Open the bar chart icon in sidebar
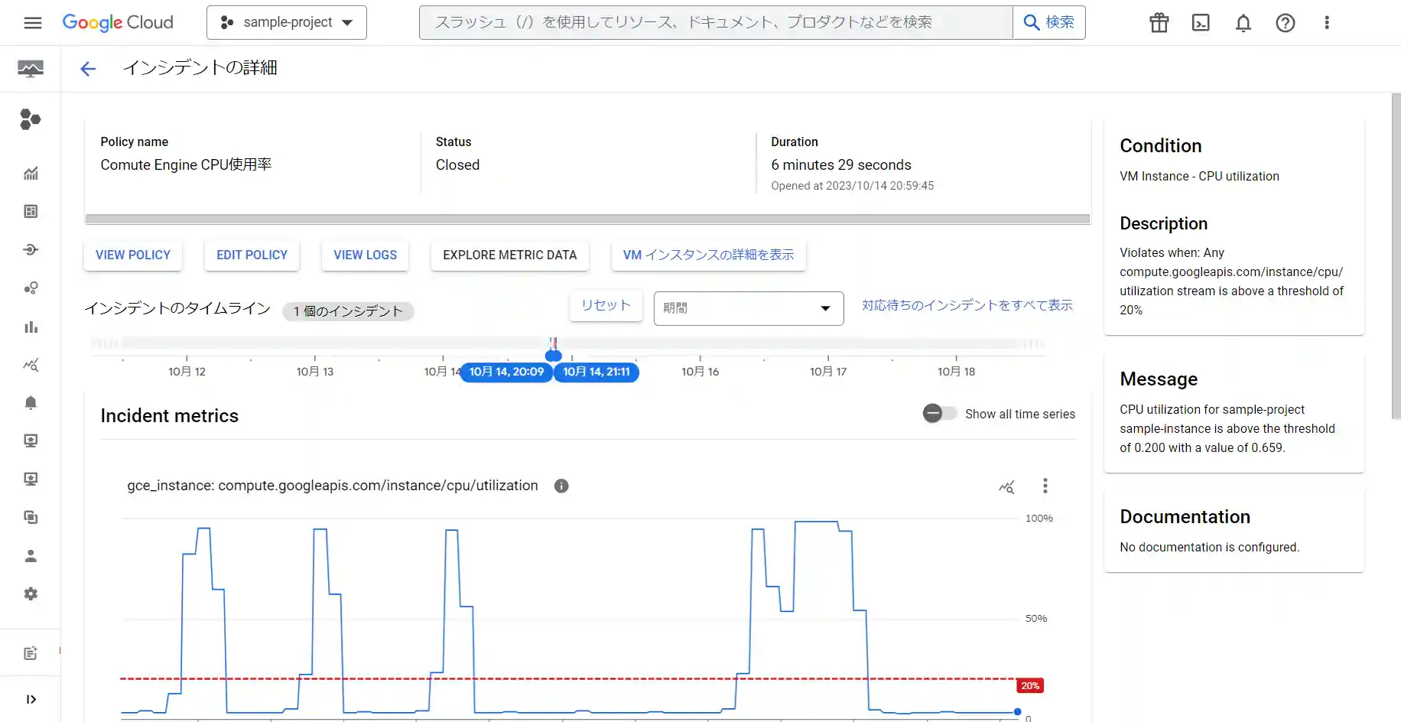The width and height of the screenshot is (1401, 722). click(x=31, y=327)
